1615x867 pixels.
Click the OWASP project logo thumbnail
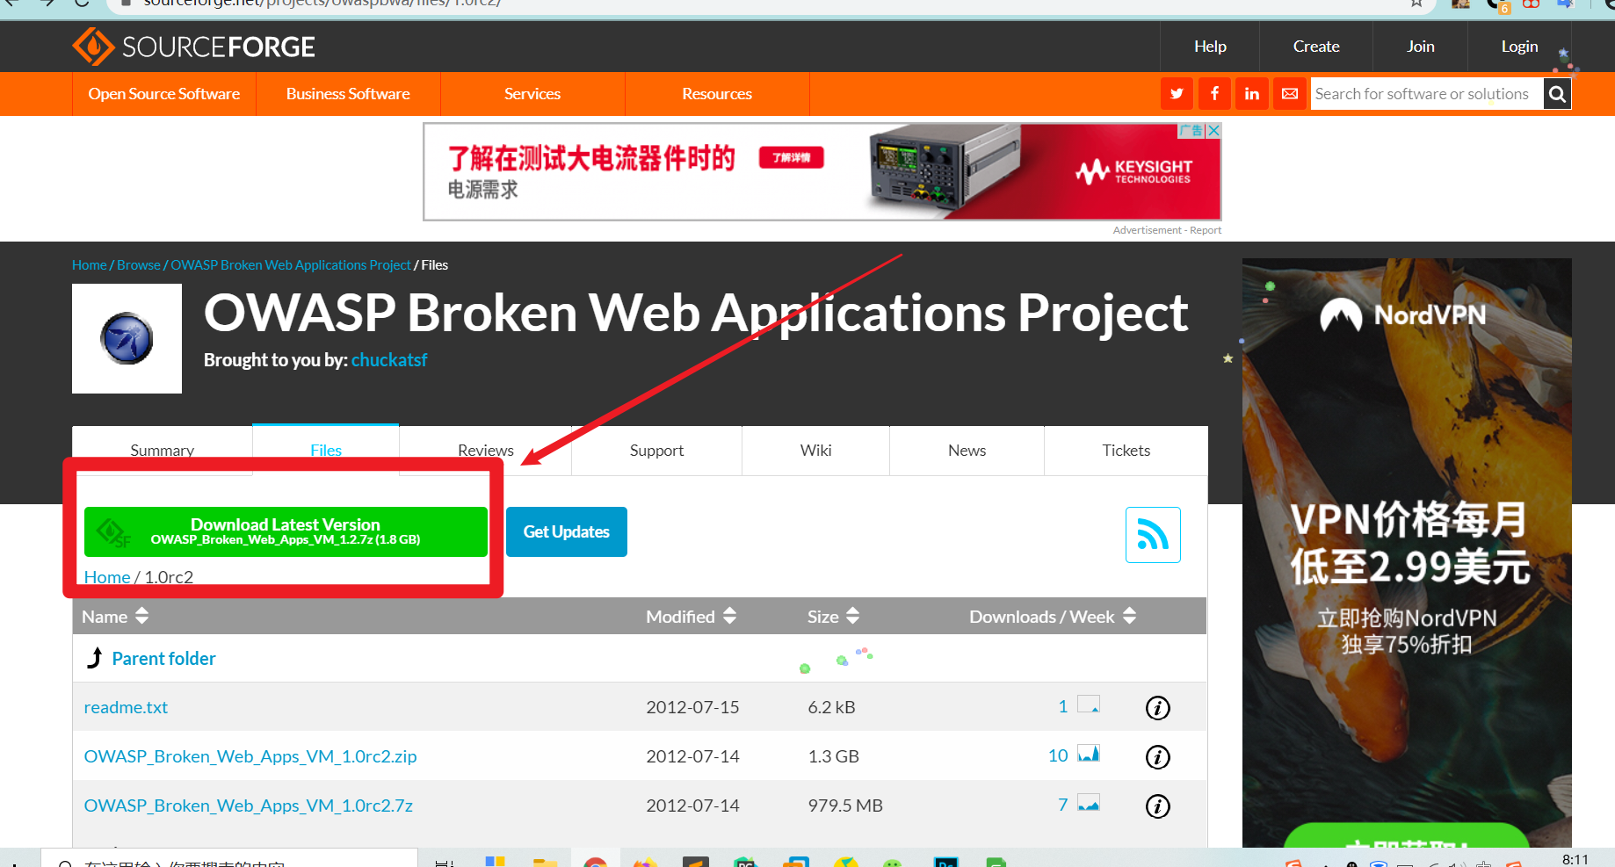tap(127, 338)
